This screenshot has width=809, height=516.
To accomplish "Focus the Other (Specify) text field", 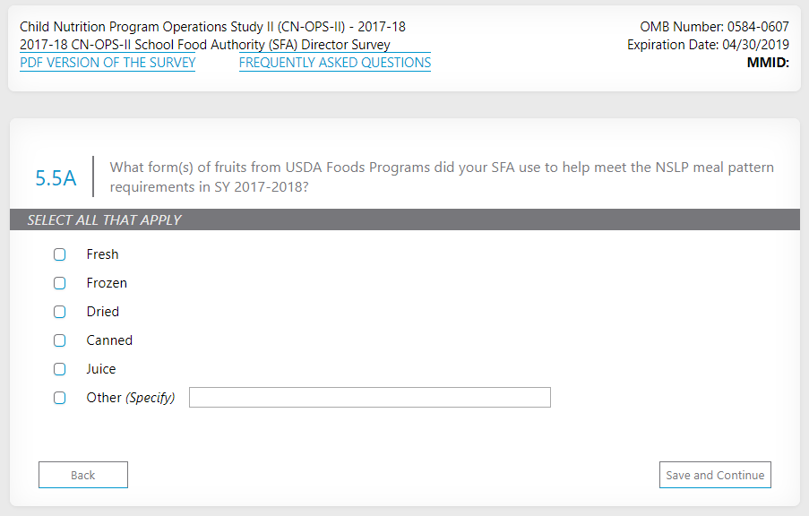I will 369,398.
